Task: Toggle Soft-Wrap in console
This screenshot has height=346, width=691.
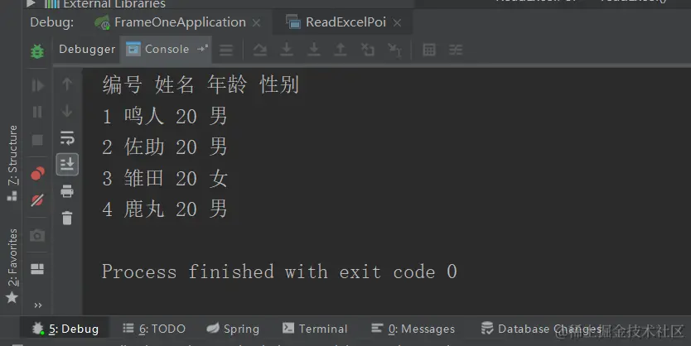Action: tap(67, 137)
